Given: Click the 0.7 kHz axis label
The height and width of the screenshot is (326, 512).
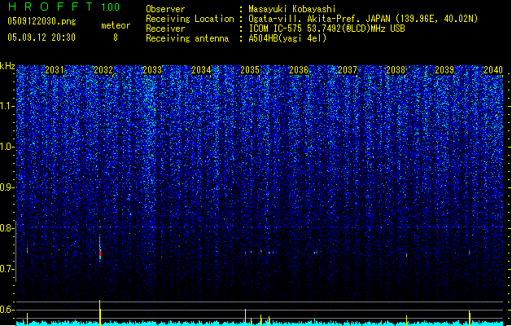Looking at the screenshot, I should click(7, 269).
